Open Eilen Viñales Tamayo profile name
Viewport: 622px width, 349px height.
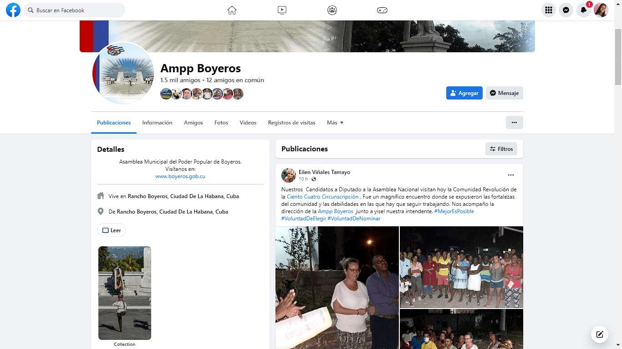click(324, 172)
